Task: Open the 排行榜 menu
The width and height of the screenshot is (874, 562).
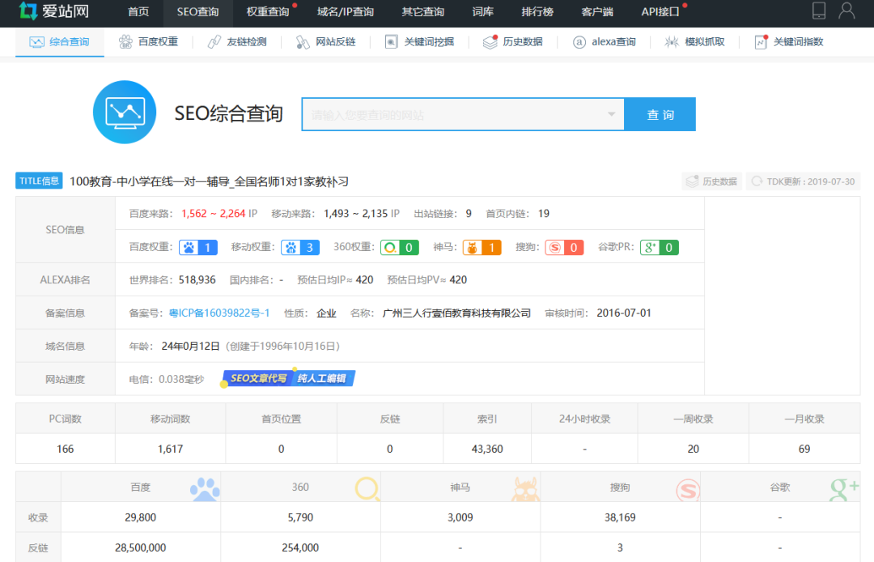Action: pyautogui.click(x=537, y=11)
